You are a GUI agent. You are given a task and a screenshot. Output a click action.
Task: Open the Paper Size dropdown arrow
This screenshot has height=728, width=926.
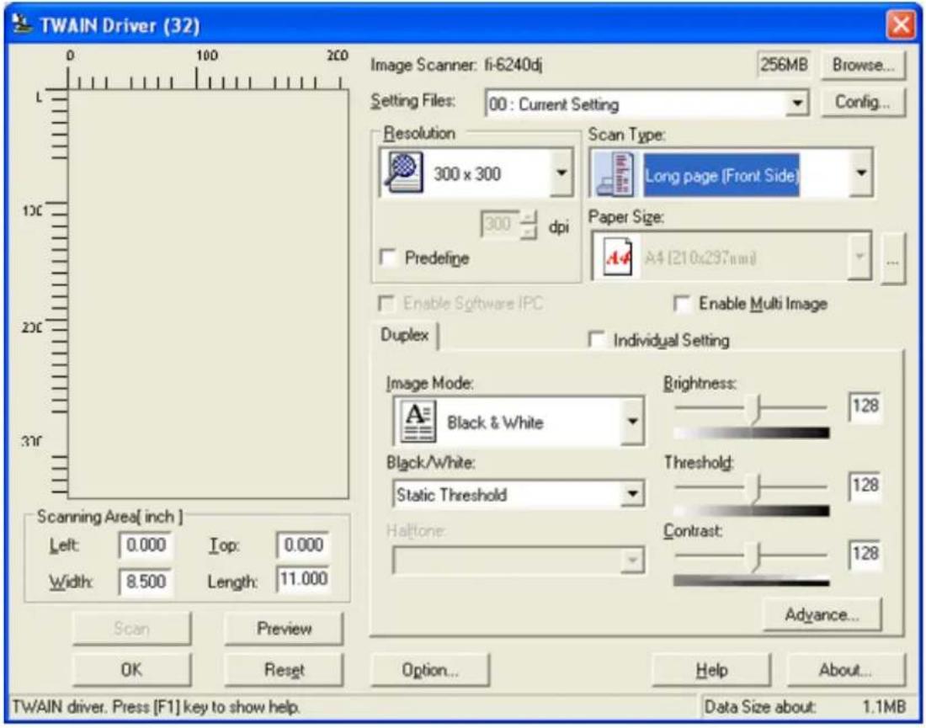click(859, 256)
